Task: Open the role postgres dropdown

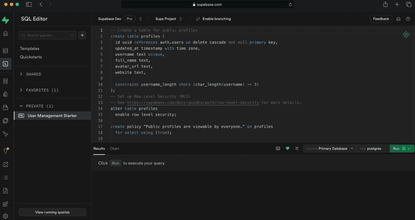Action: click(x=373, y=148)
